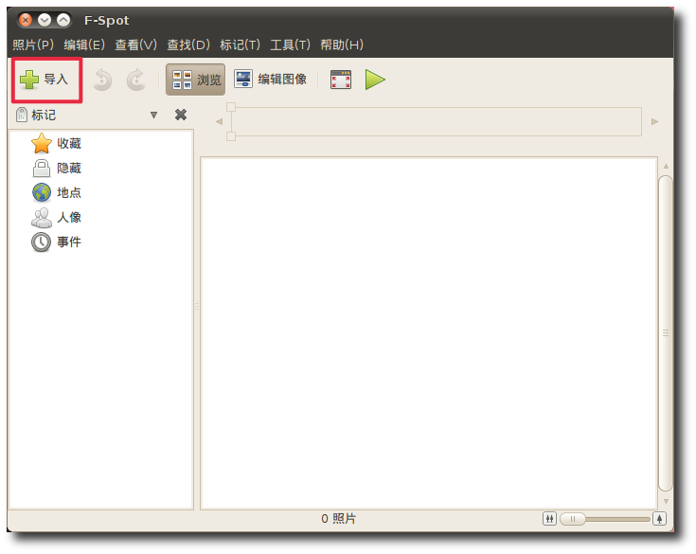Click the timeline right arrow

point(654,121)
